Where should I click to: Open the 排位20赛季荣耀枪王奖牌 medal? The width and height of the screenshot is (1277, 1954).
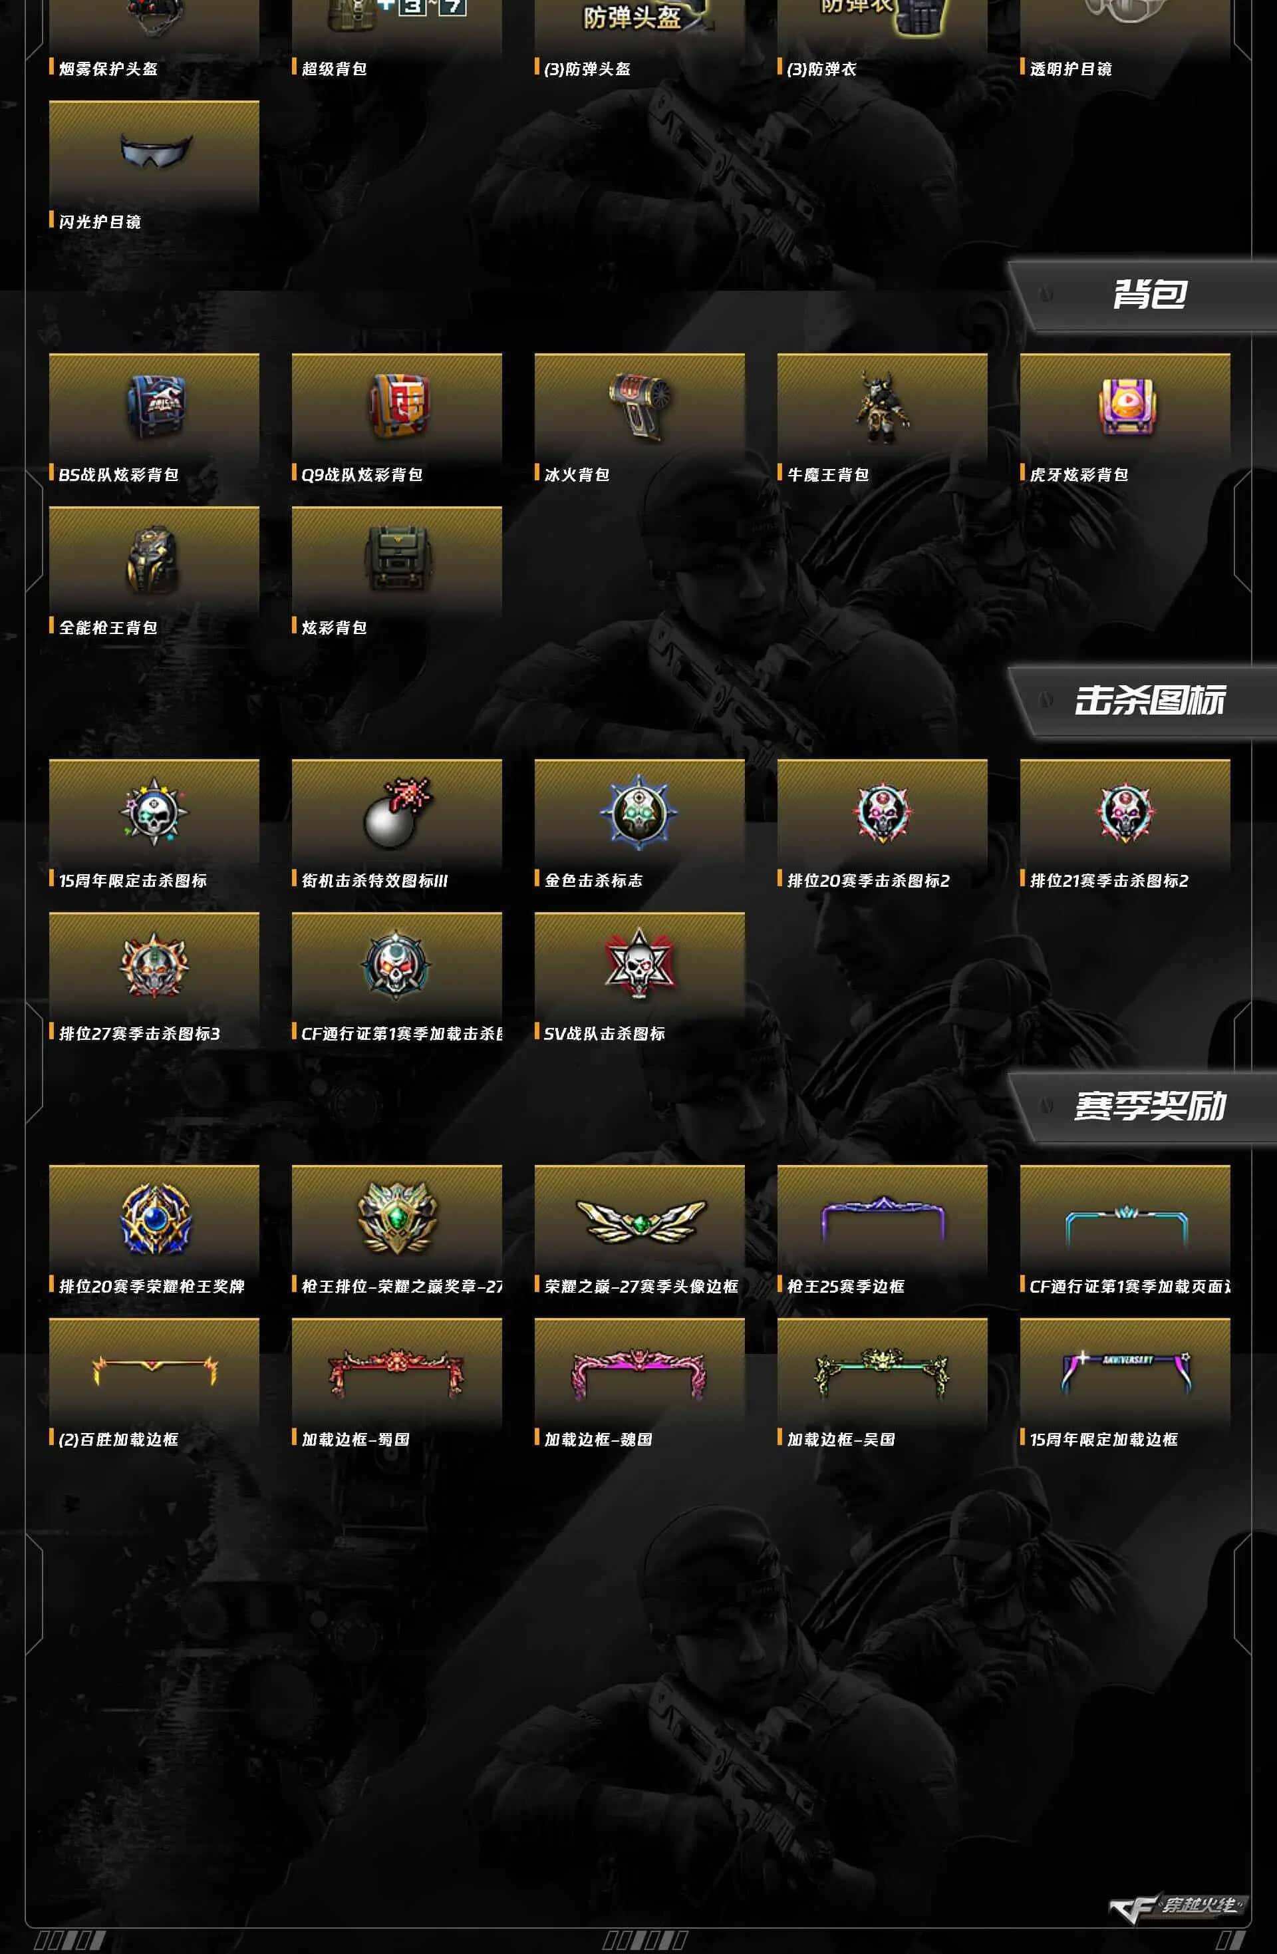click(154, 1218)
